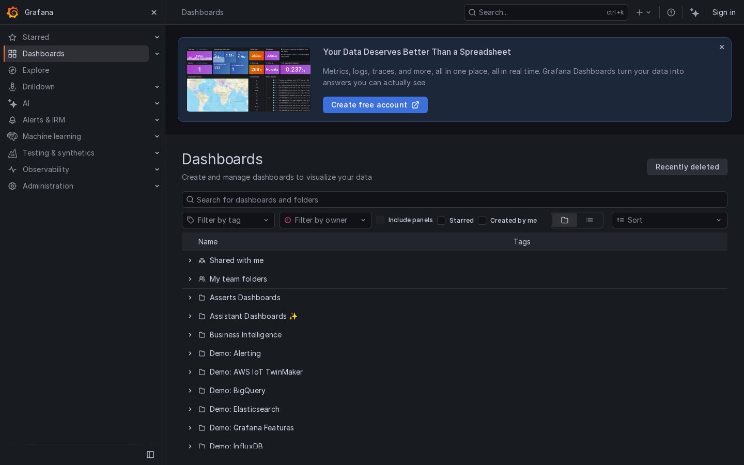Click the Testing & synthetics icon
This screenshot has height=465, width=744.
[12, 153]
